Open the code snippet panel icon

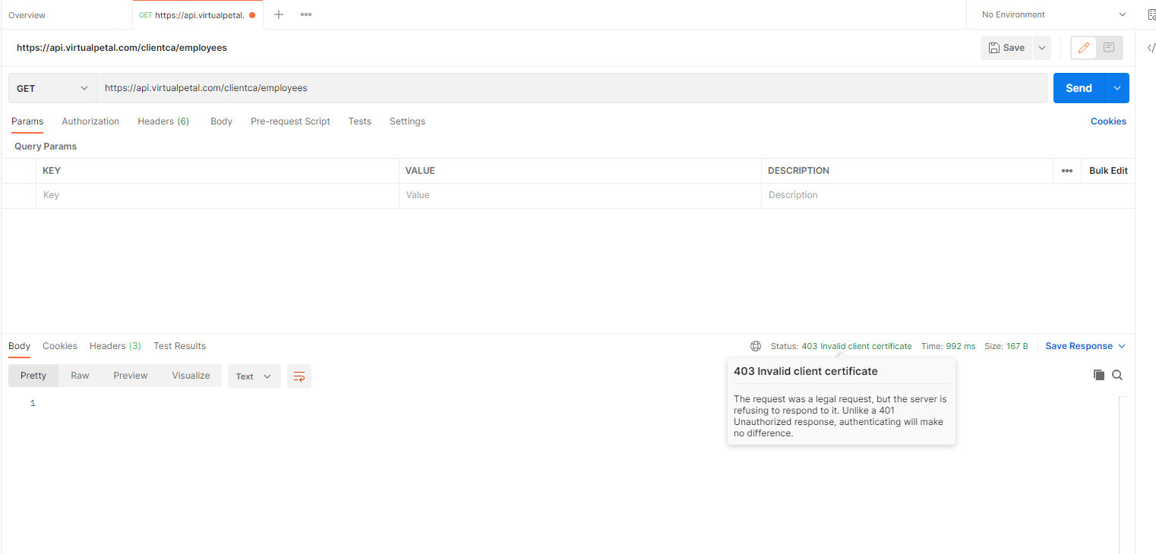(1151, 48)
